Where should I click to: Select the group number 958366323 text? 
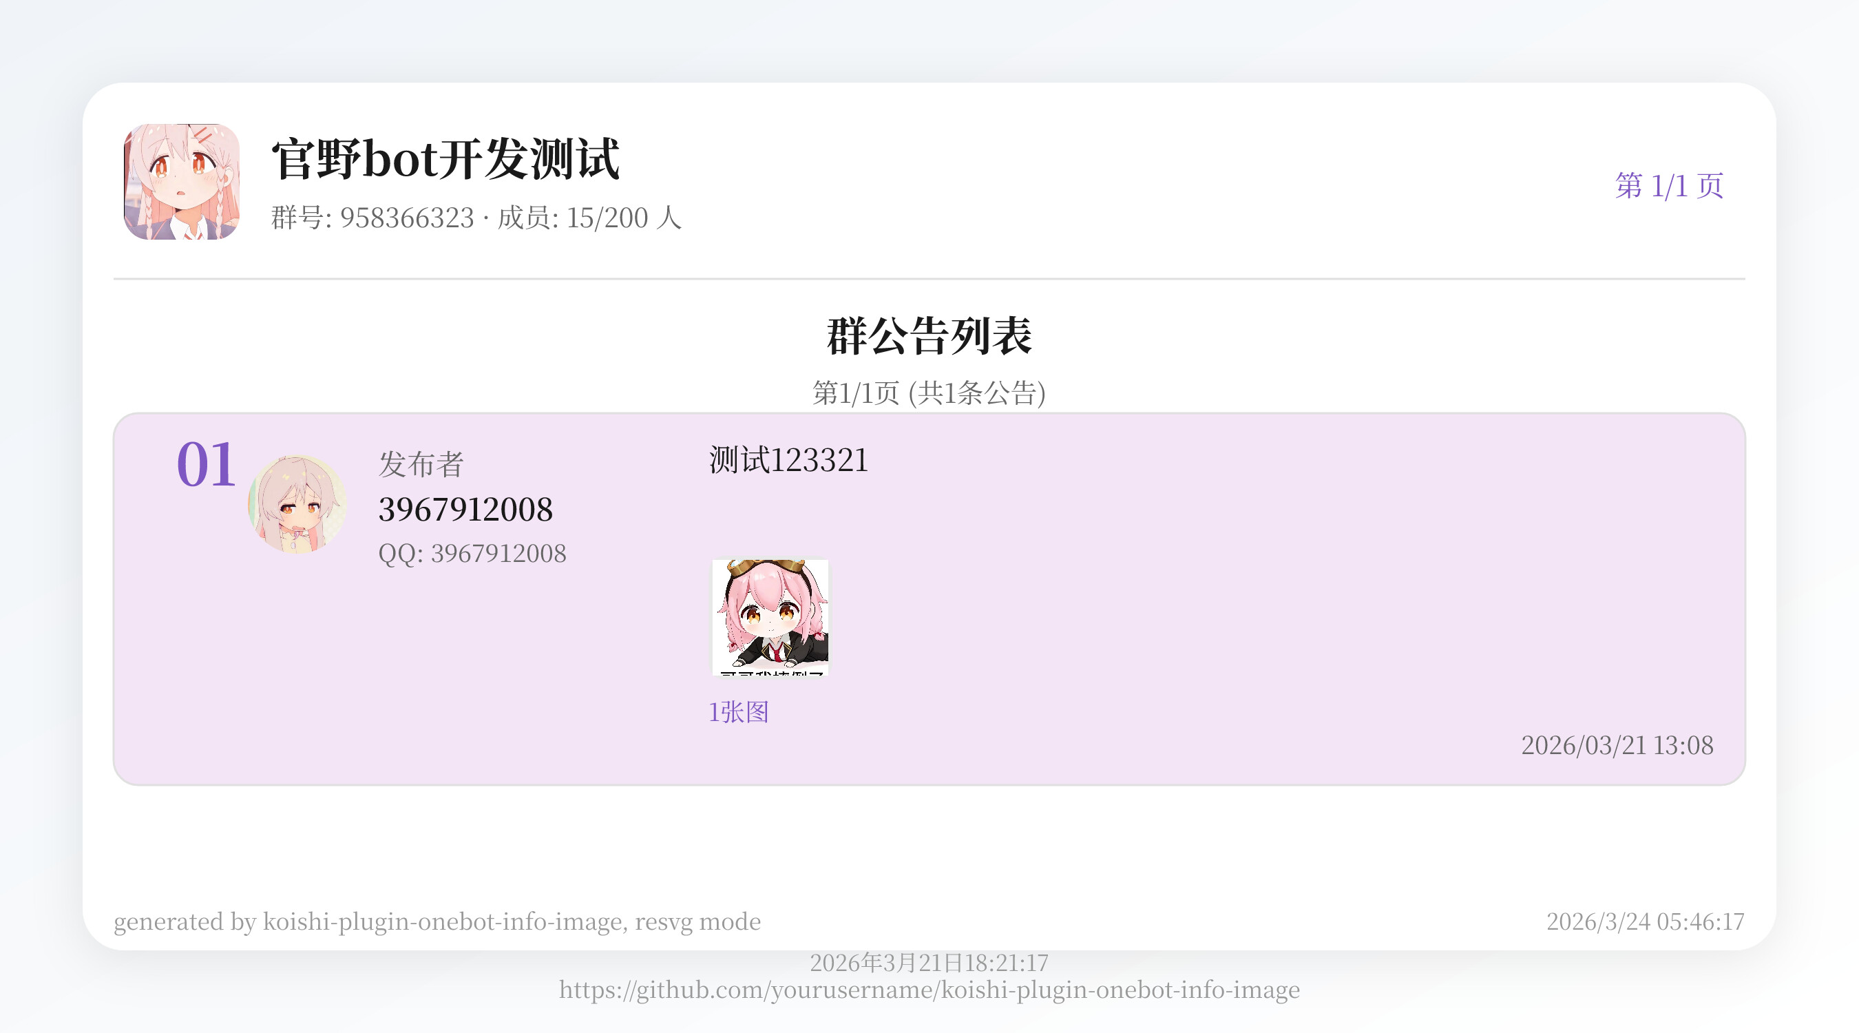point(407,218)
